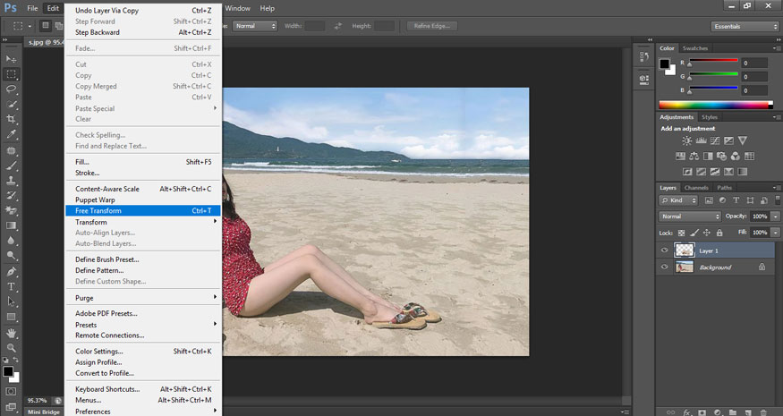Select the Move tool
The image size is (783, 416).
12,59
